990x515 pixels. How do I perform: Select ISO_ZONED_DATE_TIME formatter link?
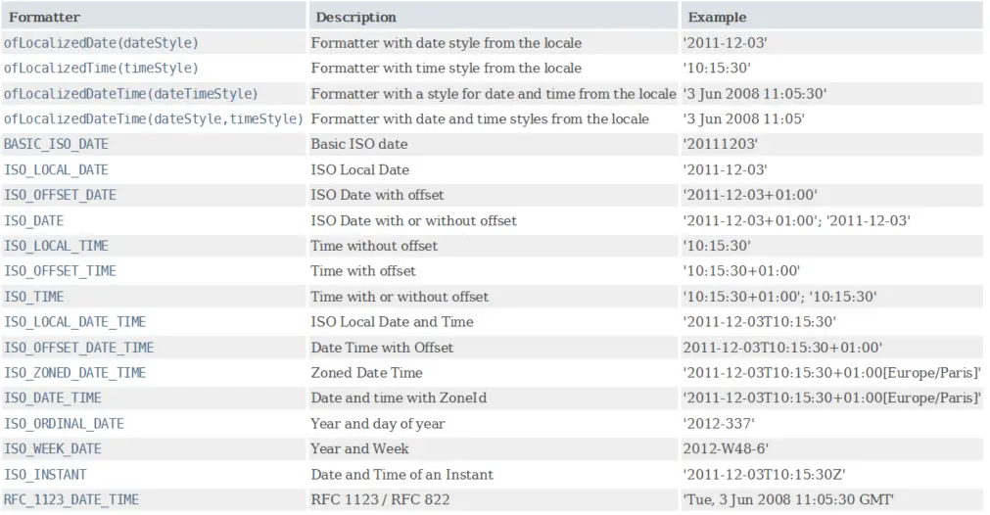tap(75, 374)
